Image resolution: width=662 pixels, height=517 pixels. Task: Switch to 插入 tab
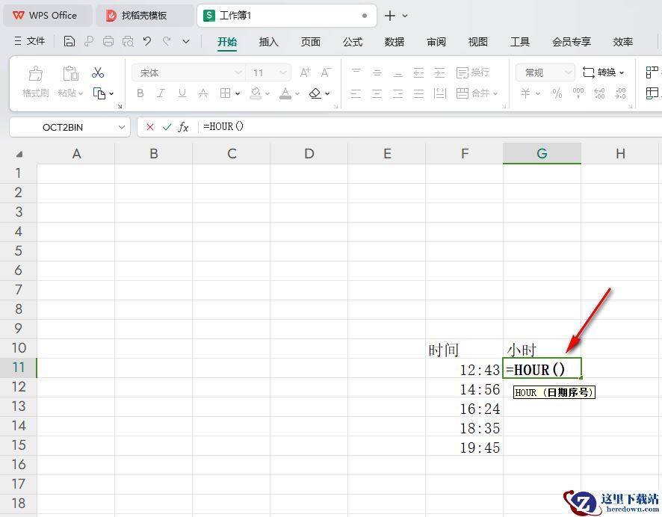pos(268,42)
